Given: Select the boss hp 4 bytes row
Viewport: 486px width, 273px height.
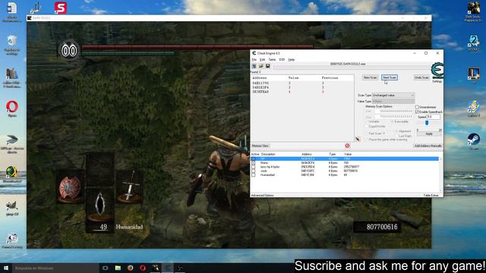Looking at the screenshot, I should (x=345, y=167).
